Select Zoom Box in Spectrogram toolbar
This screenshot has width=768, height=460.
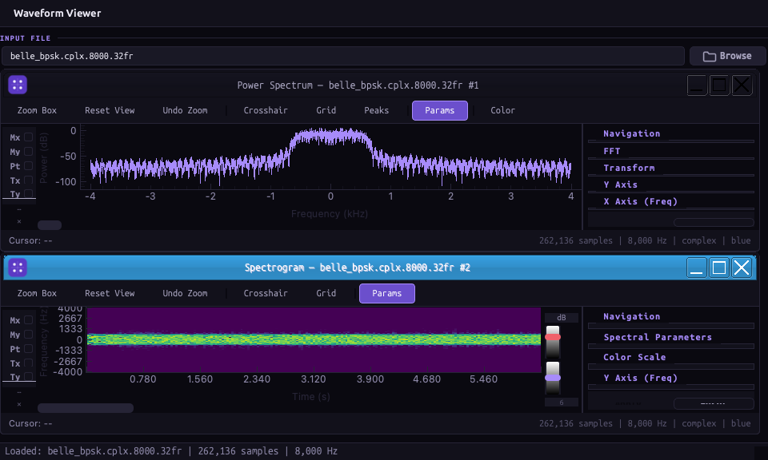(x=38, y=293)
